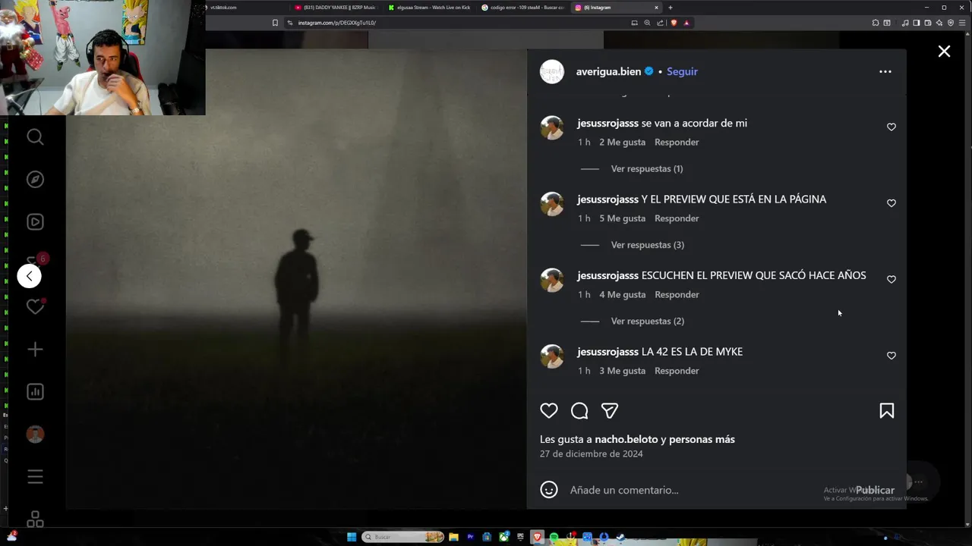Click the post date "27 de diciembre de 2024"
The width and height of the screenshot is (972, 546).
[x=591, y=453]
